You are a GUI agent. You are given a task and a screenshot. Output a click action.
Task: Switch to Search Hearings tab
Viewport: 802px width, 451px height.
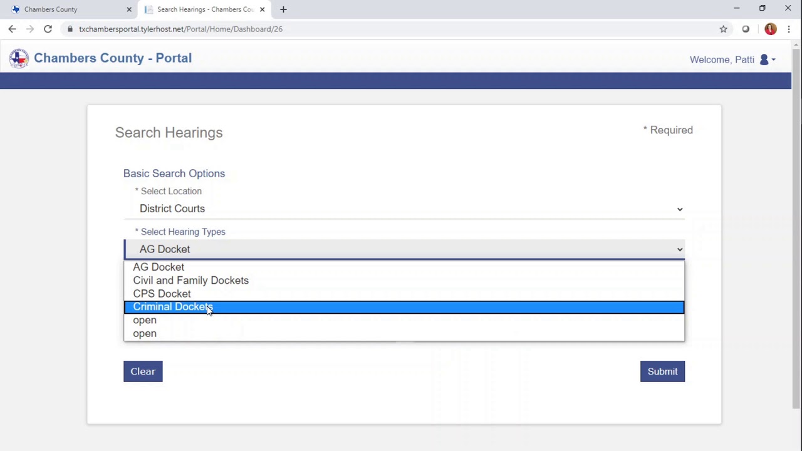205,9
